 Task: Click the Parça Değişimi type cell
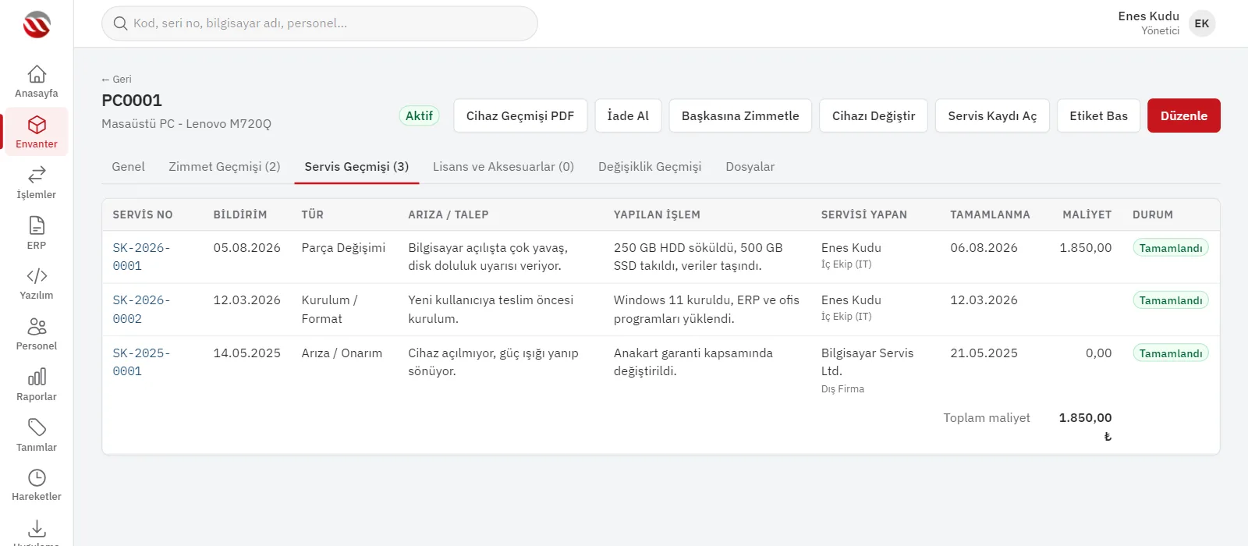coord(343,247)
